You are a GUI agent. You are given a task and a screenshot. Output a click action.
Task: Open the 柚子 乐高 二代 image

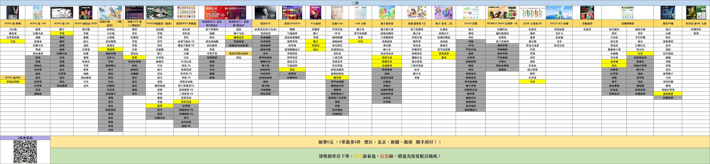coord(444,13)
